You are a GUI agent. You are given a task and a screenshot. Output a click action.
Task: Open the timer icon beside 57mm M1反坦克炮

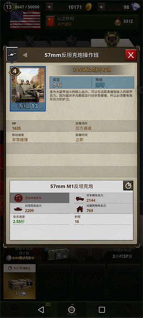[x=128, y=185]
